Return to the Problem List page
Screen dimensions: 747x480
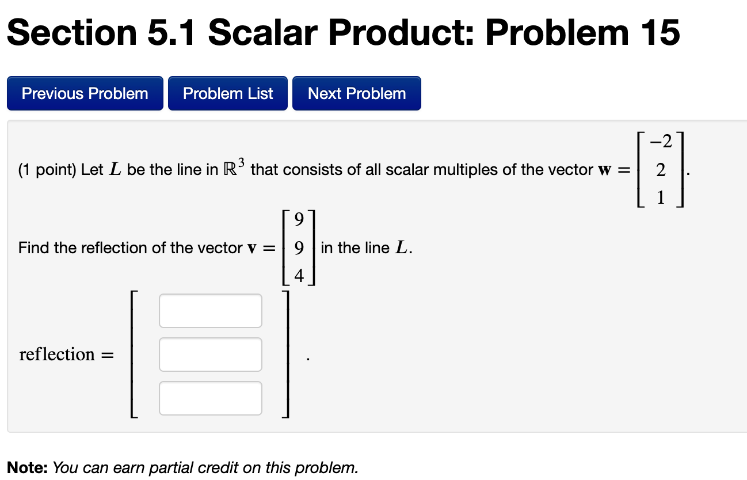click(227, 93)
